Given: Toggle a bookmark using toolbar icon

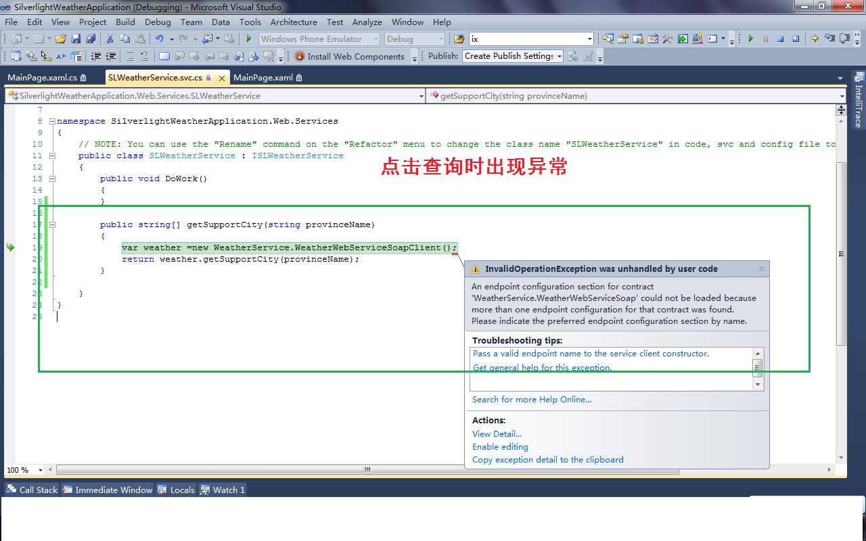Looking at the screenshot, I should pos(164,56).
